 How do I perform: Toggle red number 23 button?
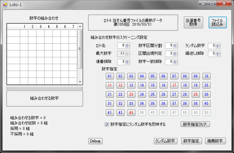click(x=131, y=94)
